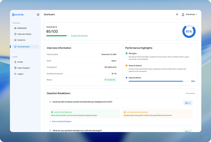Screen dimensions: 211x142
Task: Click the Logout arrow icon
Action: tap(15, 74)
